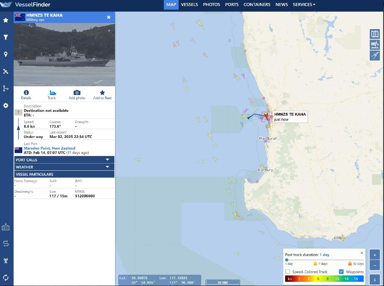This screenshot has height=286, width=384.
Task: Expand the PORT CALLS section
Action: click(65, 160)
